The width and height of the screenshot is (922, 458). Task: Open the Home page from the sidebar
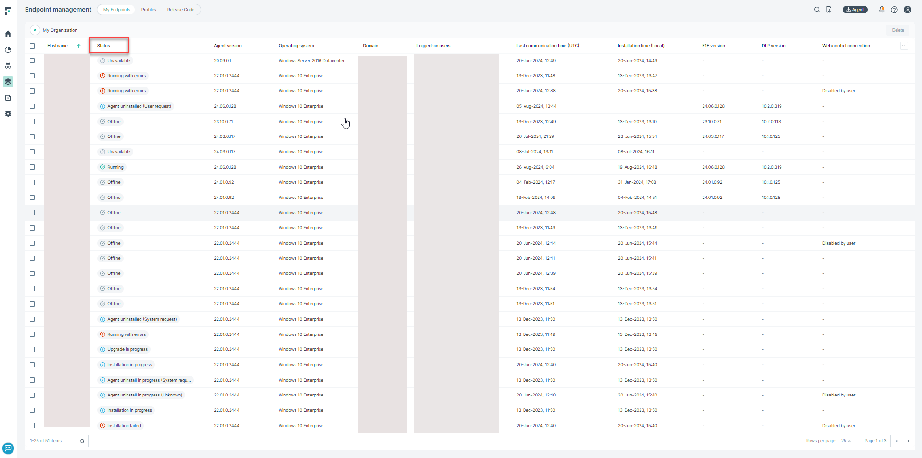8,34
